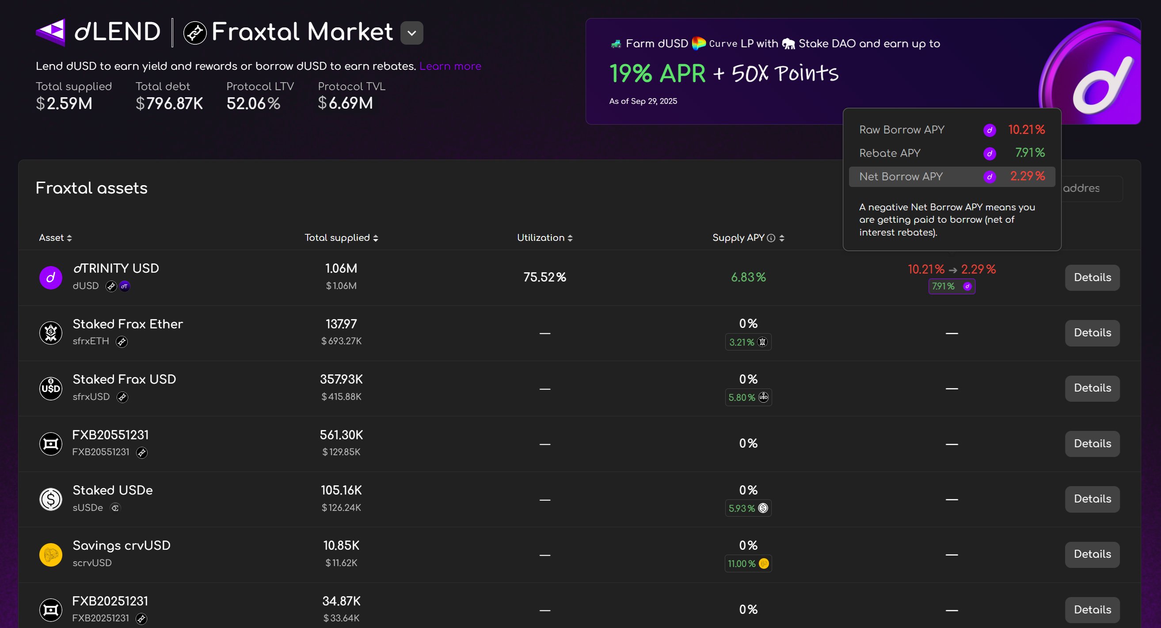The image size is (1161, 628).
Task: Click the chain-link badge next to sfrxUSD
Action: [x=122, y=398]
